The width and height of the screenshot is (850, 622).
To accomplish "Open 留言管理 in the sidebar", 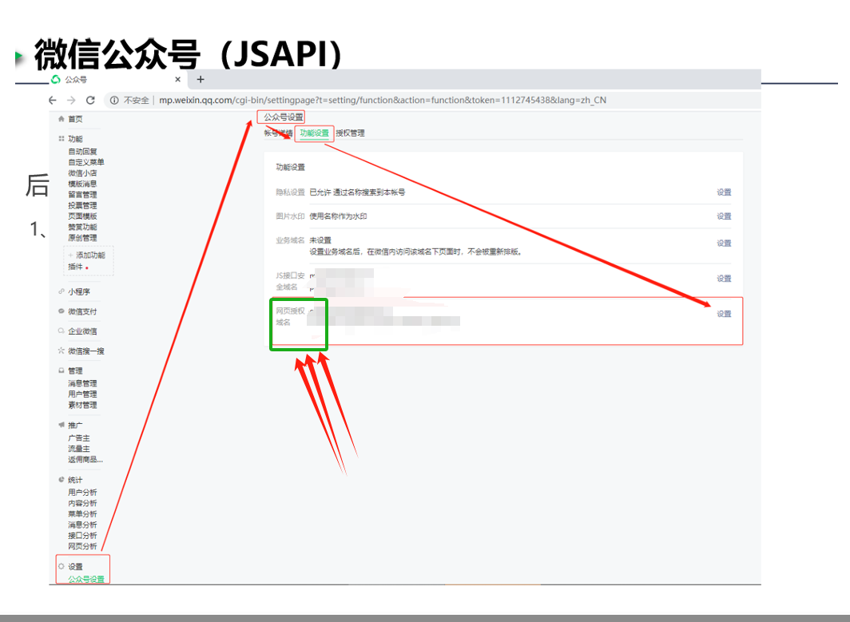I will (82, 195).
